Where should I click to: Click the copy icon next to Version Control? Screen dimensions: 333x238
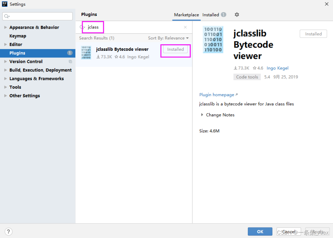coord(70,62)
